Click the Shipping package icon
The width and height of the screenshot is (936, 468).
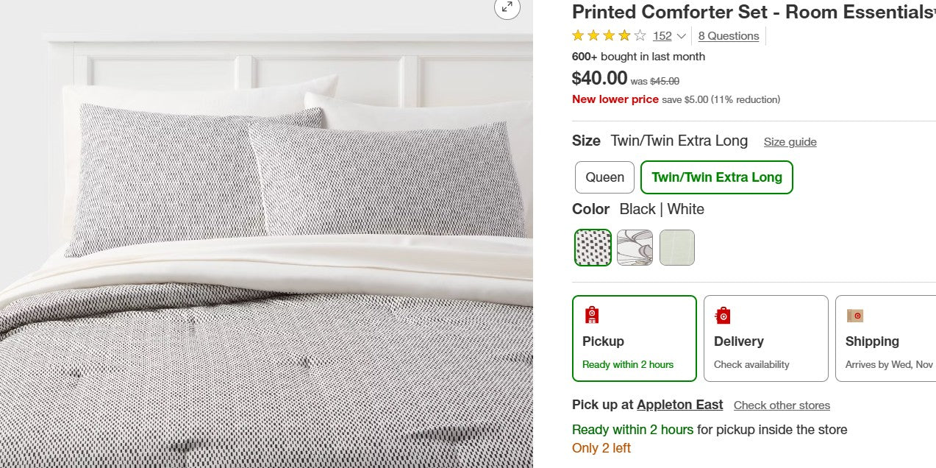(x=855, y=315)
